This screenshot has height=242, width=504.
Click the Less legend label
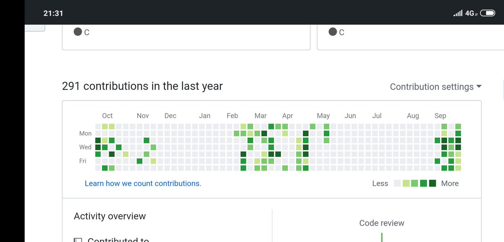[x=380, y=183]
